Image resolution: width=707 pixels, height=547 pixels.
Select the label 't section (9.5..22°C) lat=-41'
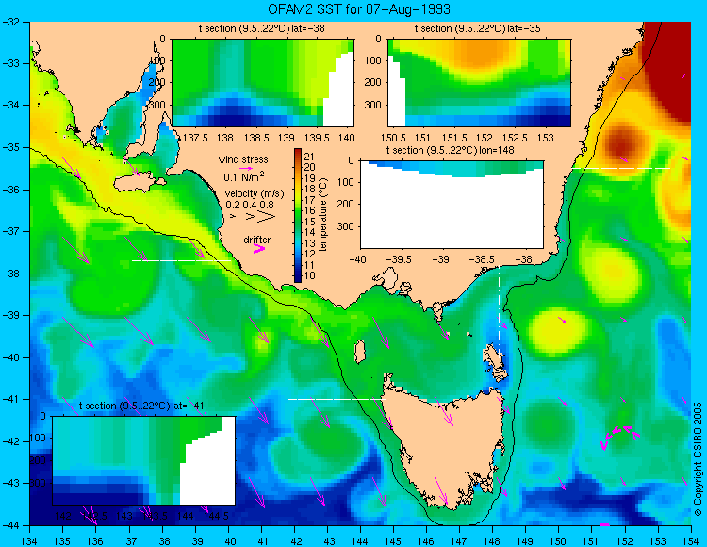point(141,406)
